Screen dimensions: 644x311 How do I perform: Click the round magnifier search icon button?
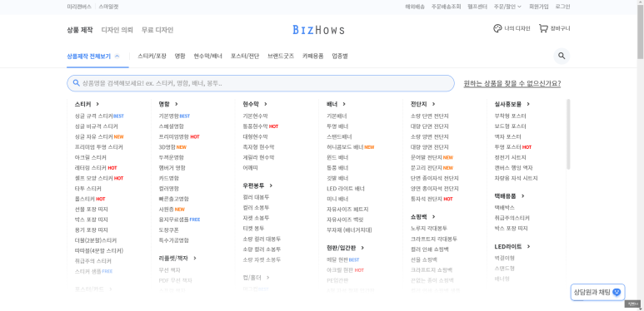562,57
